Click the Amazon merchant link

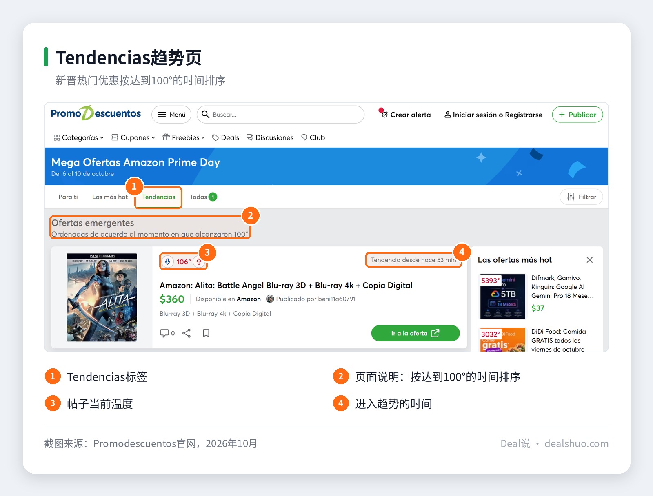point(249,299)
